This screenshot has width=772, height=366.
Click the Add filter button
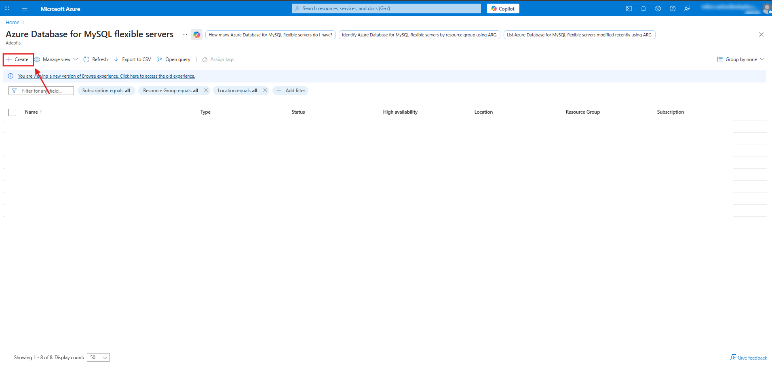(x=291, y=91)
